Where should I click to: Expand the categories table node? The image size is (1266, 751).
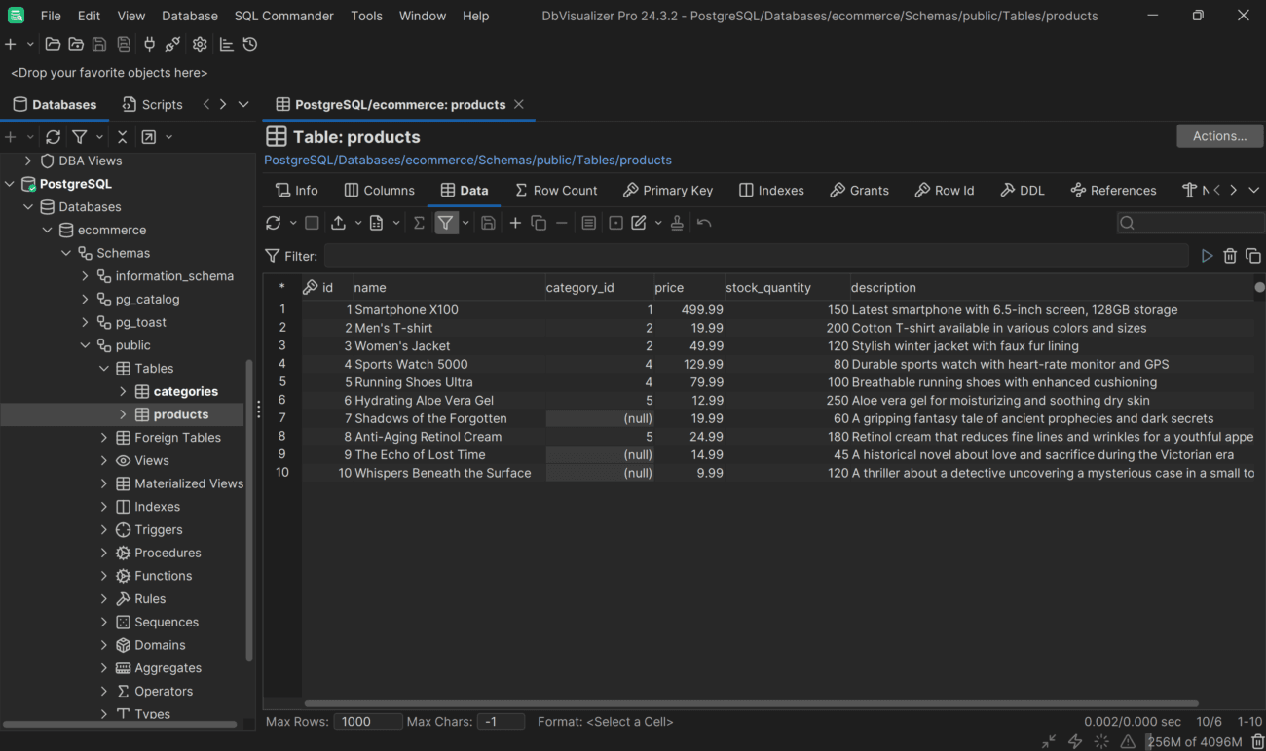click(123, 391)
